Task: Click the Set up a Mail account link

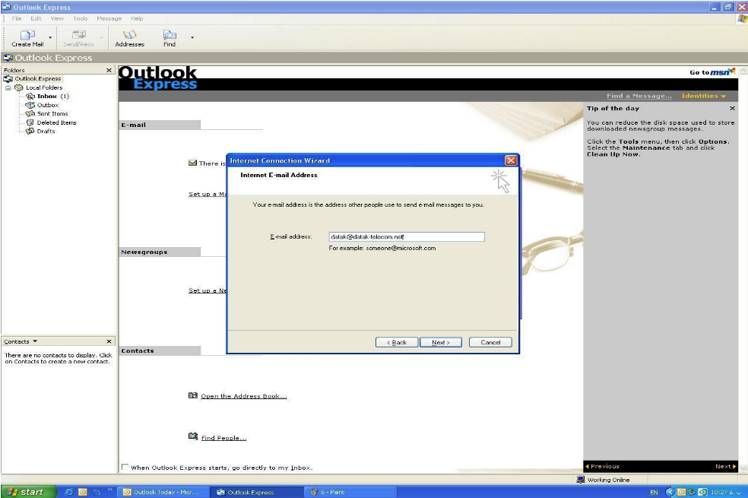Action: coord(207,194)
